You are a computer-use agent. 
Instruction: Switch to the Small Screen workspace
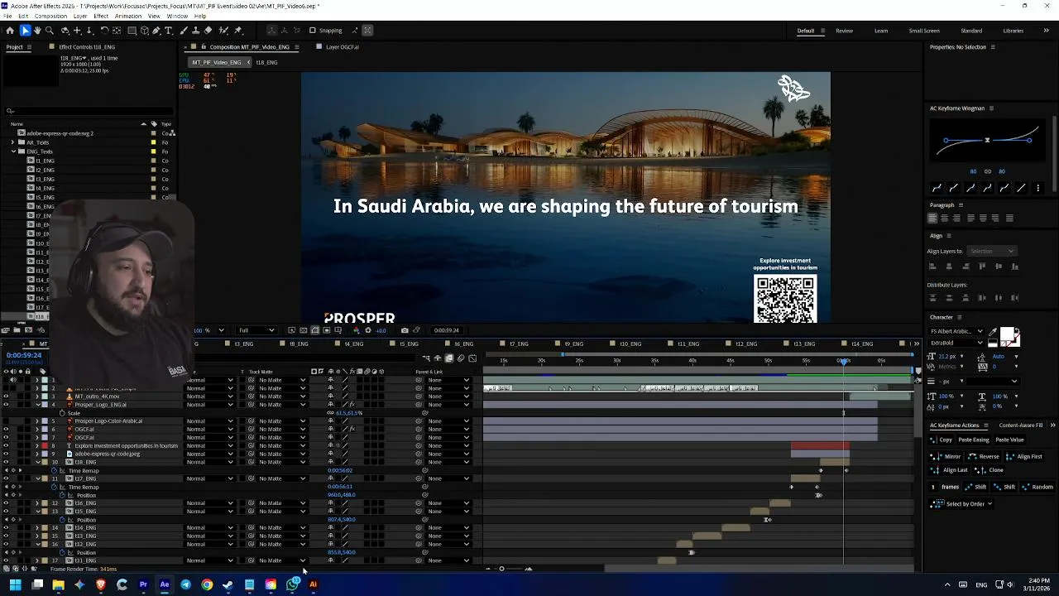point(924,31)
